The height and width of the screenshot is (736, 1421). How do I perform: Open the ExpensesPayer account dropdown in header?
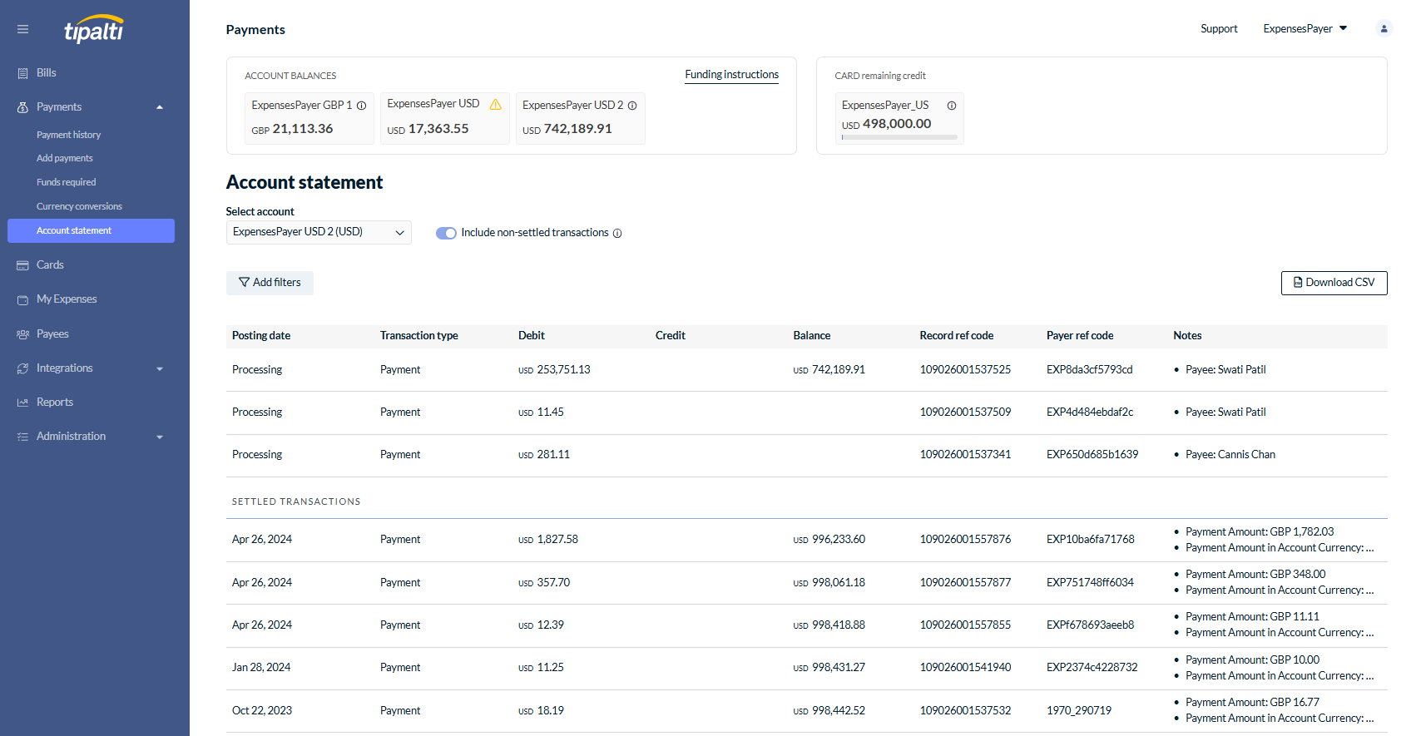point(1305,29)
